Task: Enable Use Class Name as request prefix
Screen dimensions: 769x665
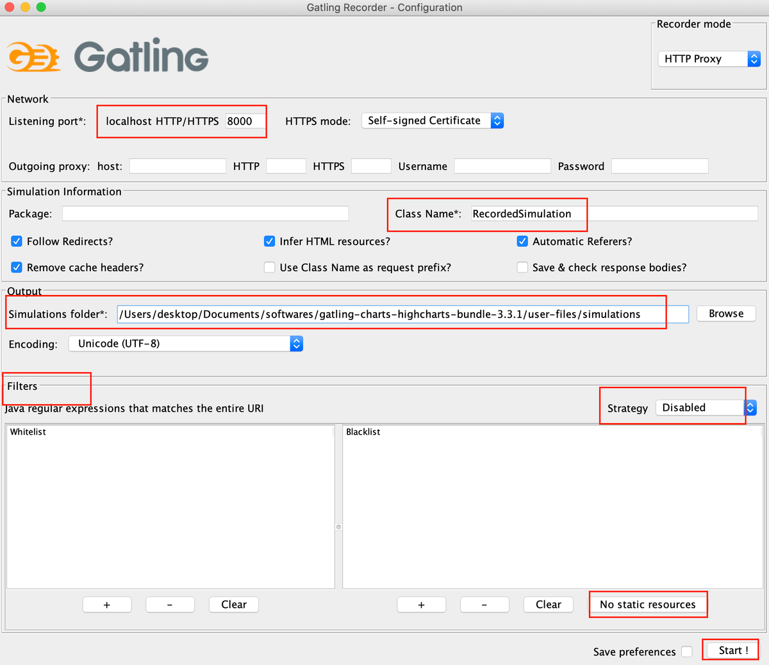Action: point(270,267)
